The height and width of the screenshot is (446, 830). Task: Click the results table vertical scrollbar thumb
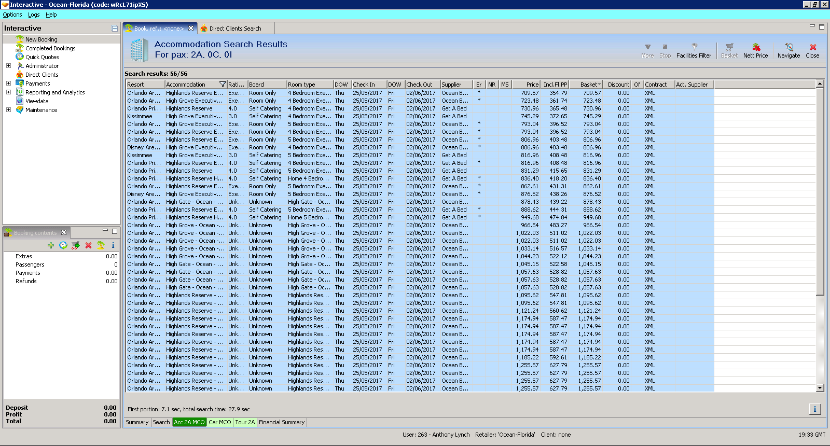[820, 192]
